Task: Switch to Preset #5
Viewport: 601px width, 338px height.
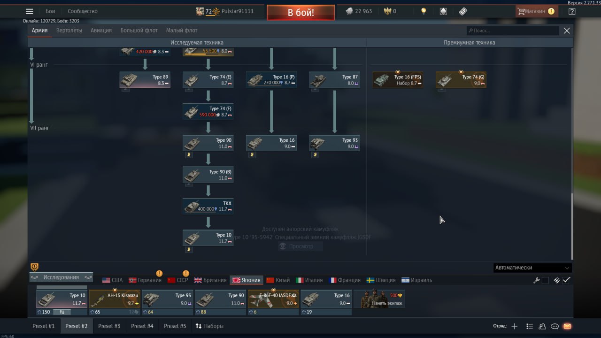Action: (175, 326)
